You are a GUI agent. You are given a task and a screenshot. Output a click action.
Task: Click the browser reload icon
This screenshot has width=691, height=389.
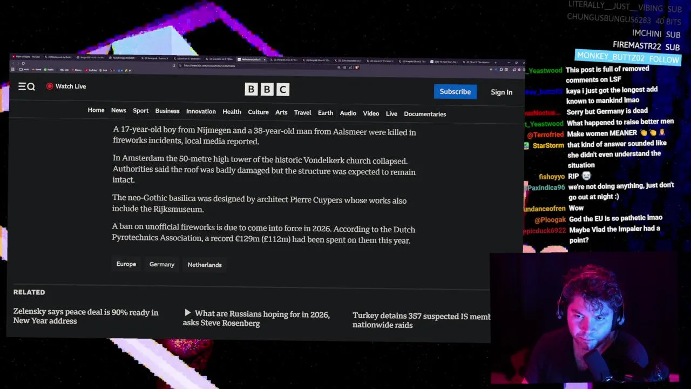(23, 63)
